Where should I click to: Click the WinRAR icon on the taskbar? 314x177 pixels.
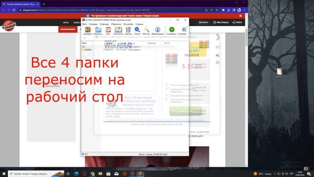tap(140, 174)
